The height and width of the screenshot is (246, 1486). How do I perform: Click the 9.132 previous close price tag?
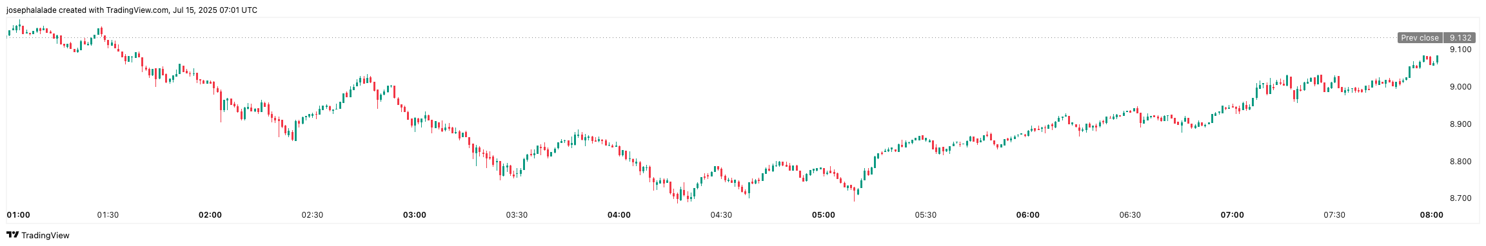(1458, 38)
